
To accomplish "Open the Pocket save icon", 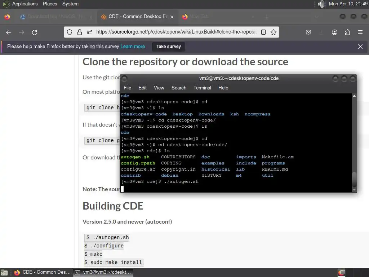I will click(x=308, y=32).
